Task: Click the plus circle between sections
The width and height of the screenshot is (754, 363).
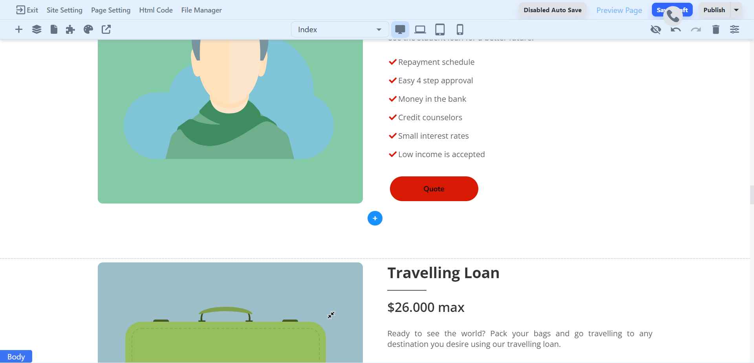Action: (x=375, y=218)
